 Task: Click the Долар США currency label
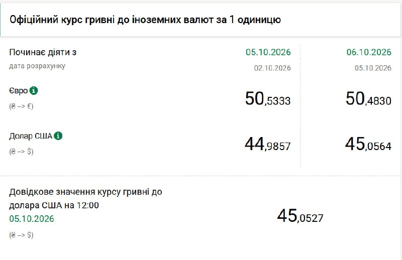click(31, 136)
